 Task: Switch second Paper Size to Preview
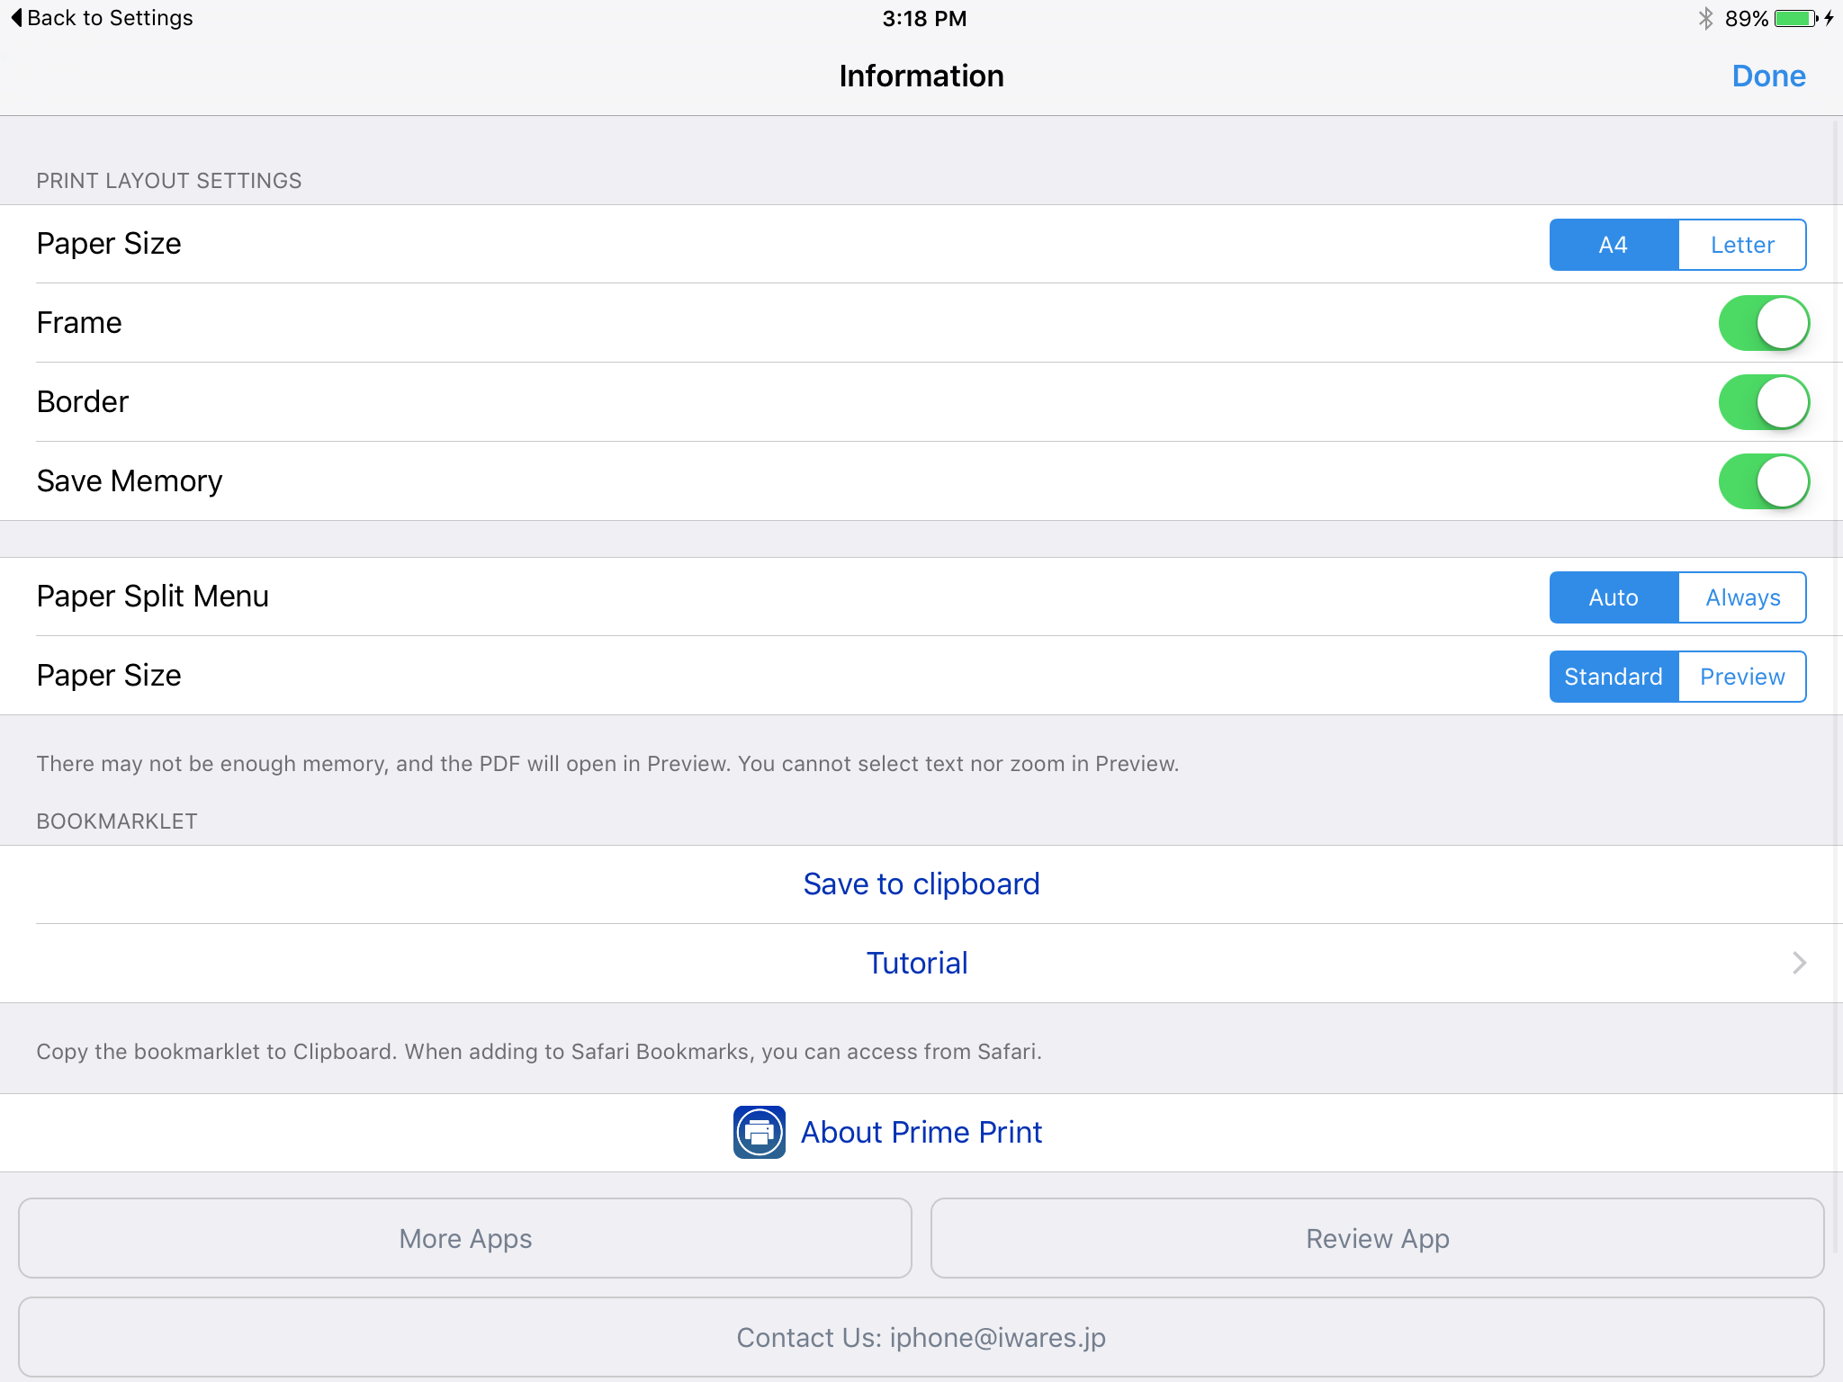point(1741,677)
